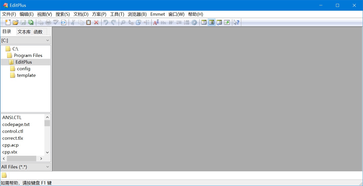
Task: Click the Find in Files icon
Action: coord(138,22)
